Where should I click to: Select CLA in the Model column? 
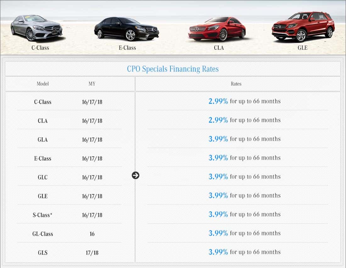click(x=42, y=121)
